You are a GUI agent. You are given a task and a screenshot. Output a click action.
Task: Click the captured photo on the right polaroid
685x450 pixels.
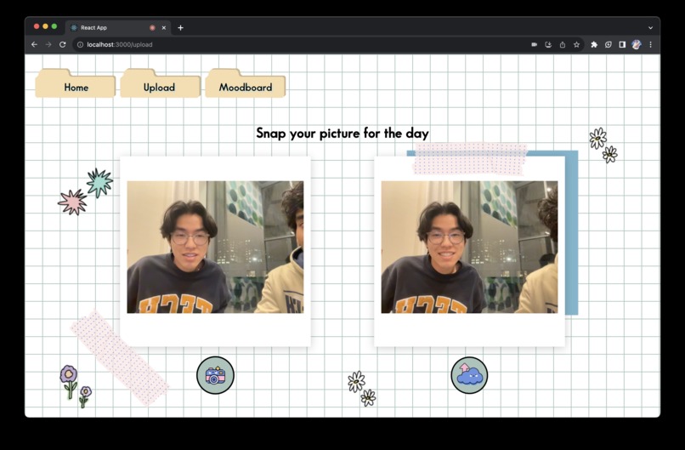pos(470,247)
